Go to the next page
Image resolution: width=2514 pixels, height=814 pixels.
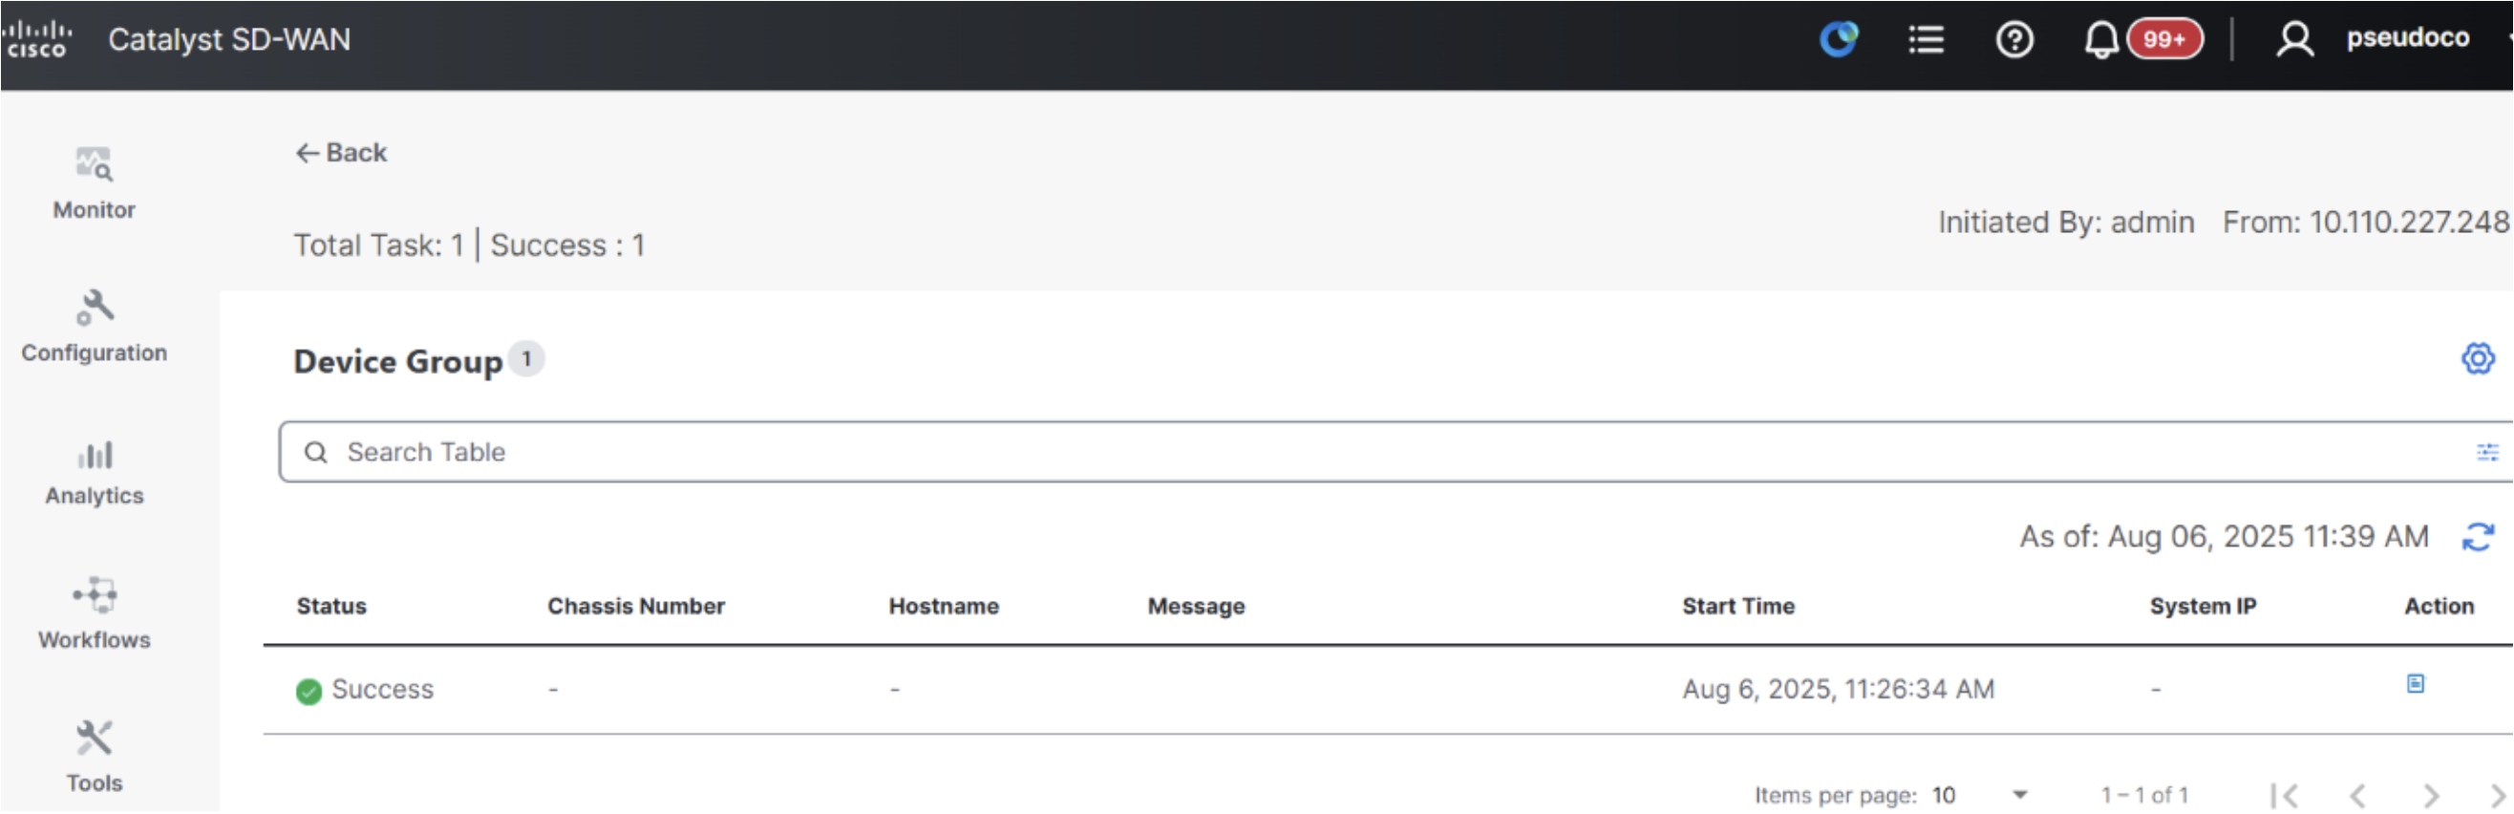(x=2431, y=797)
